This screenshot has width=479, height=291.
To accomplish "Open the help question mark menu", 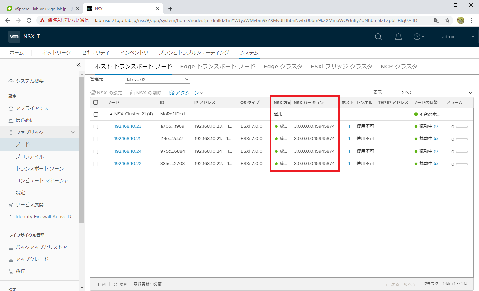I will [x=419, y=37].
